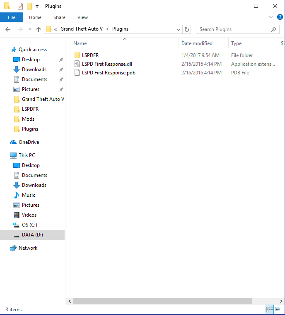Select Quick access in the navigation pane
Screen dimensions: 285x315
(33, 50)
